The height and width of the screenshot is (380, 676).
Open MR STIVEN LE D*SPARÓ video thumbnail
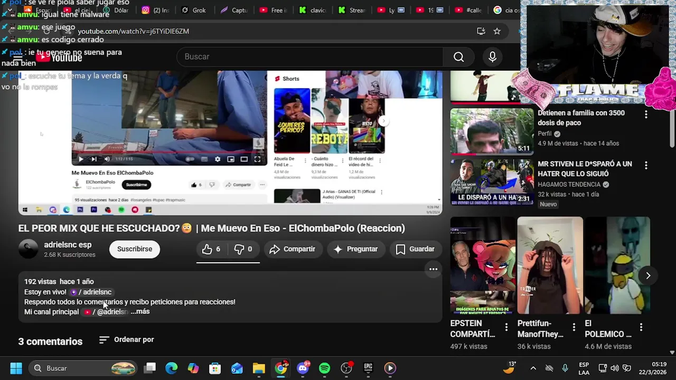click(x=492, y=183)
